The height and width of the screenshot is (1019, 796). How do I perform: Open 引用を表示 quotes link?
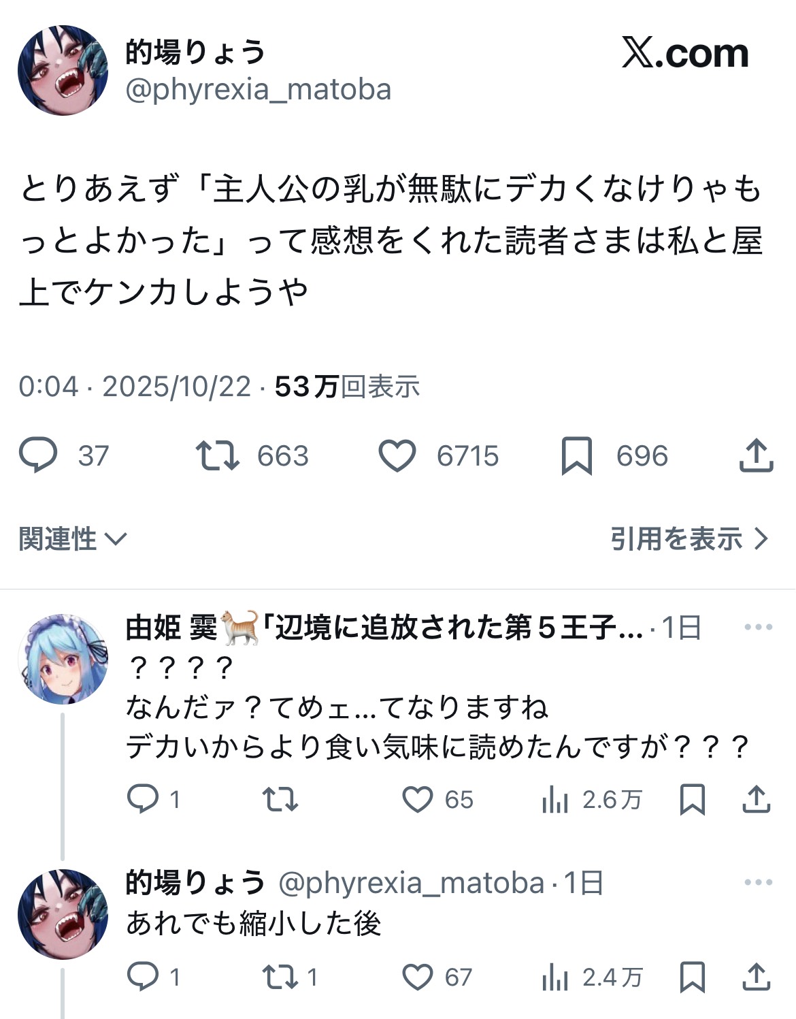point(689,539)
